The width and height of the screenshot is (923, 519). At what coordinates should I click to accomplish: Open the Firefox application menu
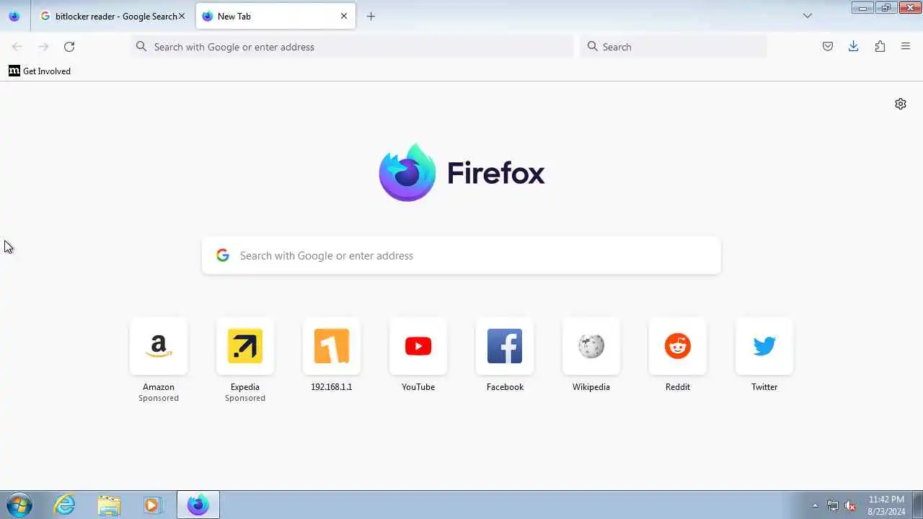[906, 47]
